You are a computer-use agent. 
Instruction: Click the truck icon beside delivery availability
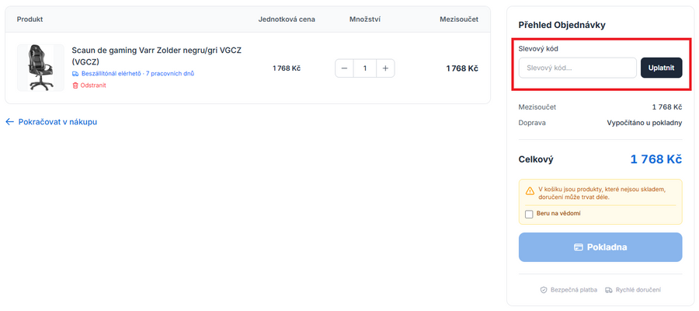[75, 74]
